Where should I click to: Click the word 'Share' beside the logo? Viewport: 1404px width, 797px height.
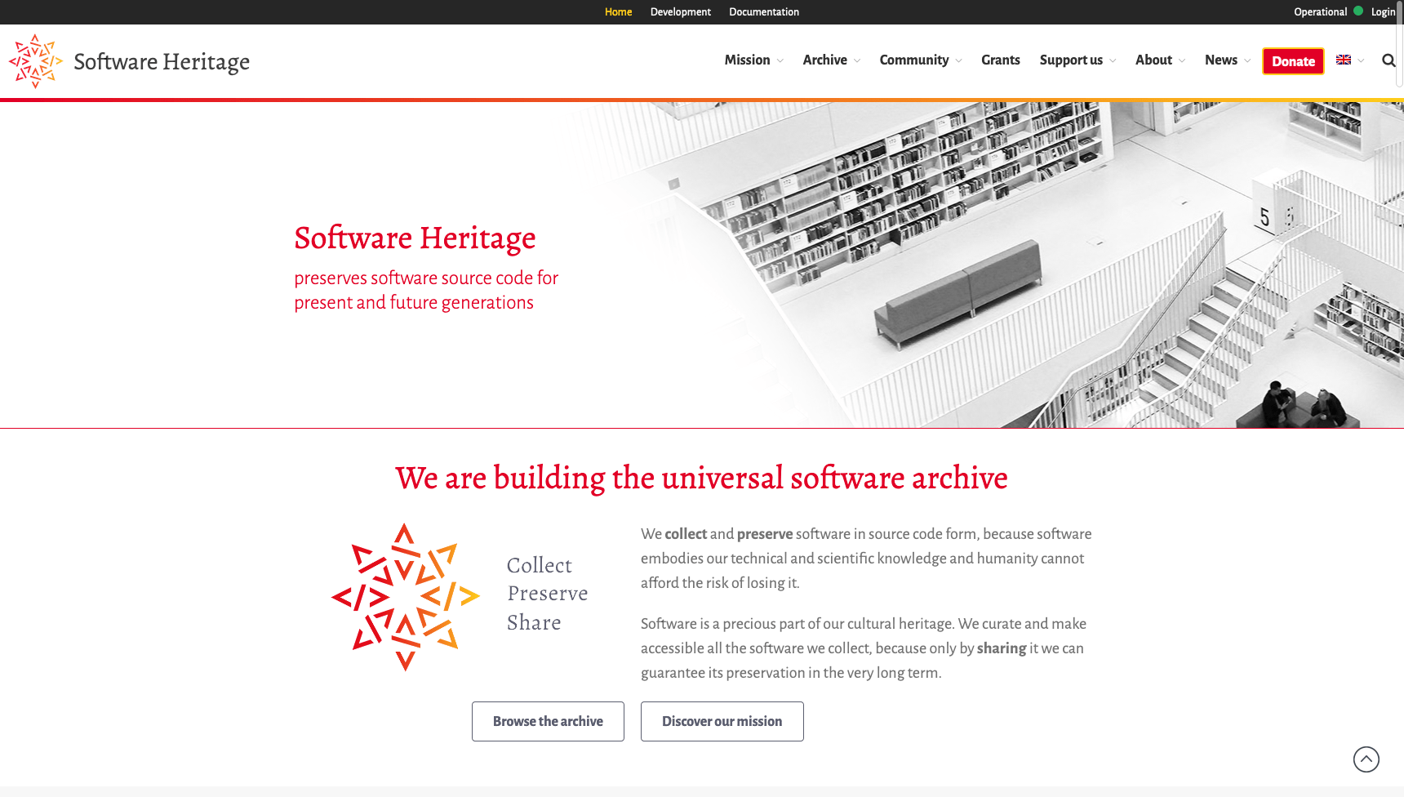[x=534, y=622]
